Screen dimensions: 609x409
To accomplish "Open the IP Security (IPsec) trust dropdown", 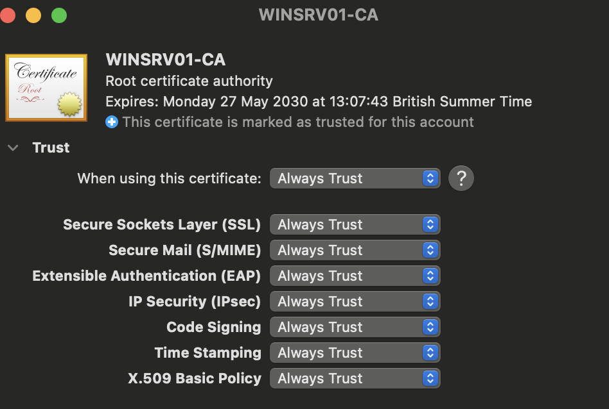I will 355,301.
